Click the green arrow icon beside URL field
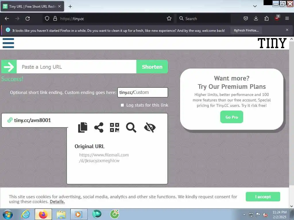 coord(9,66)
